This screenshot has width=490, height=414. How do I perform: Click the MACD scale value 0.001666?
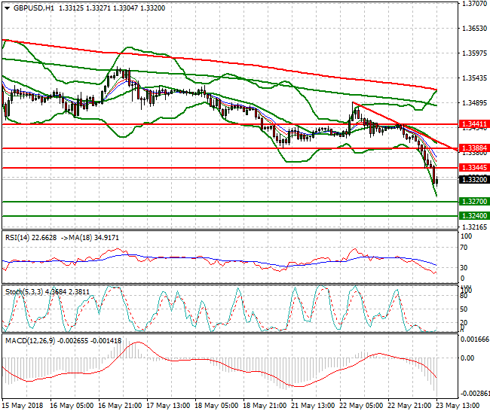click(475, 339)
